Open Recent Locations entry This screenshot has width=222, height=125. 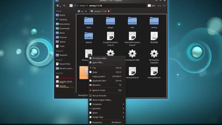[65, 68]
